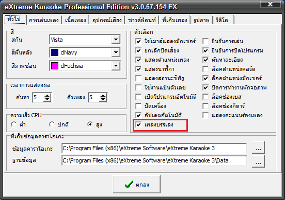Viewport: 285px width, 200px height.
Task: Open the วิดีโอ tab
Action: tap(223, 20)
